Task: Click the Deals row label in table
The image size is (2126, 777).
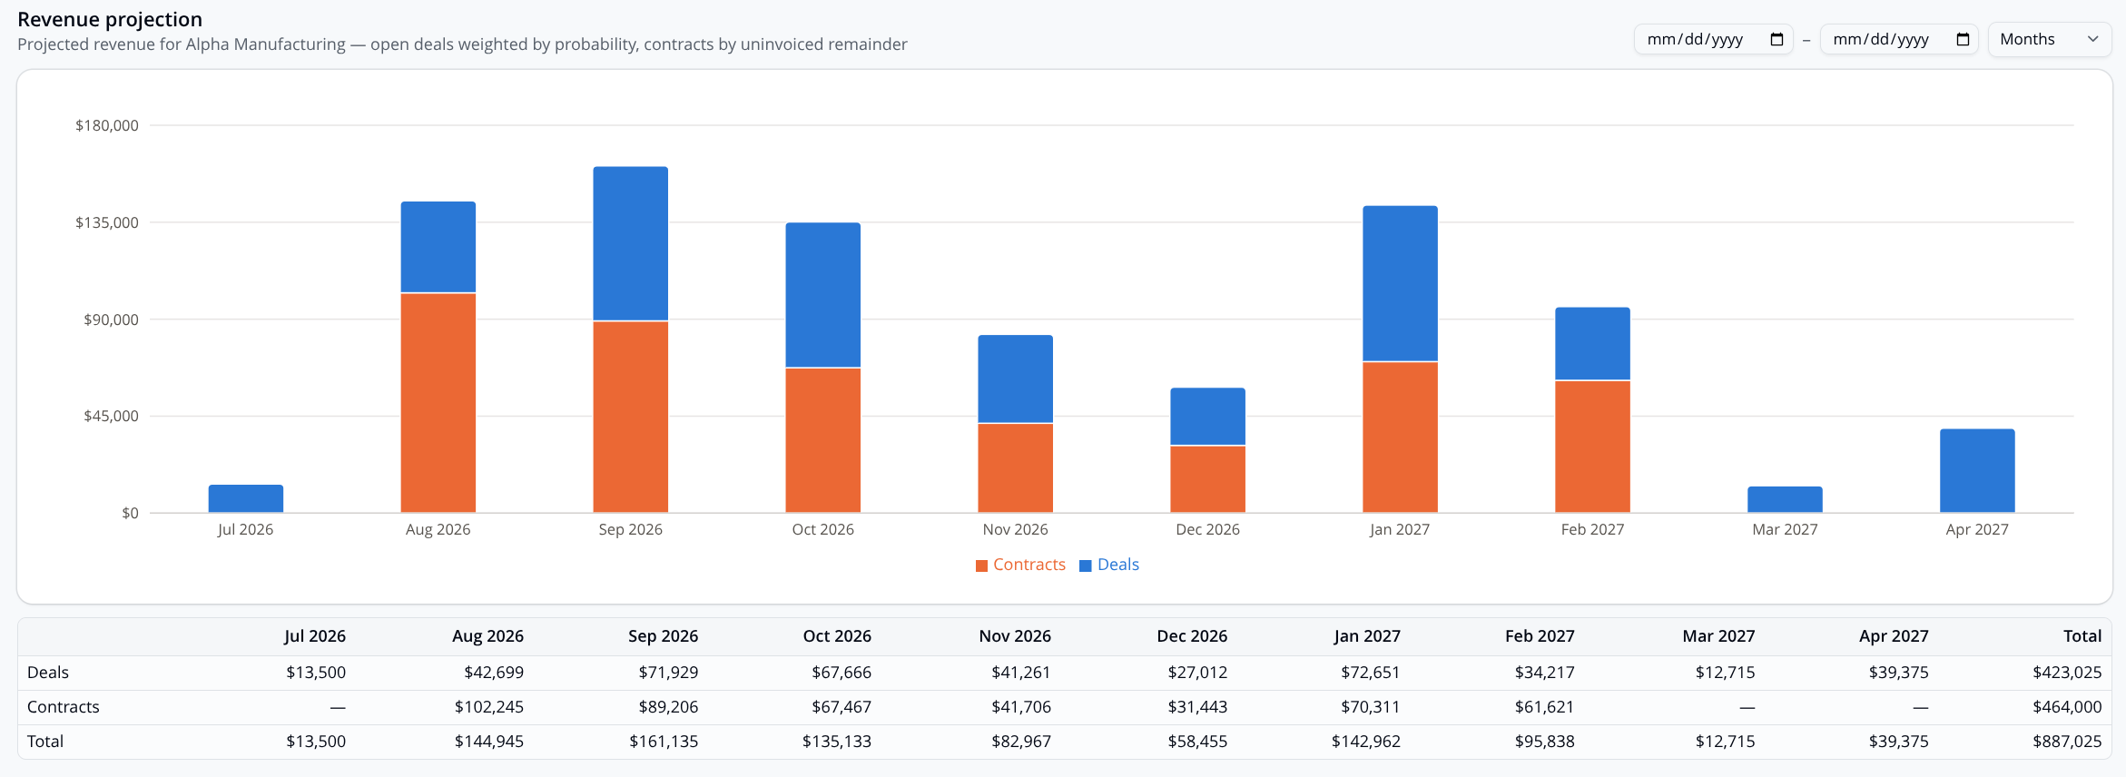Action: 48,673
